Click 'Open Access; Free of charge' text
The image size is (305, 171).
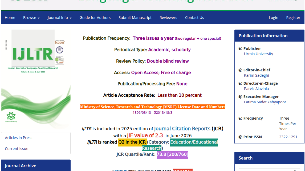[161, 72]
